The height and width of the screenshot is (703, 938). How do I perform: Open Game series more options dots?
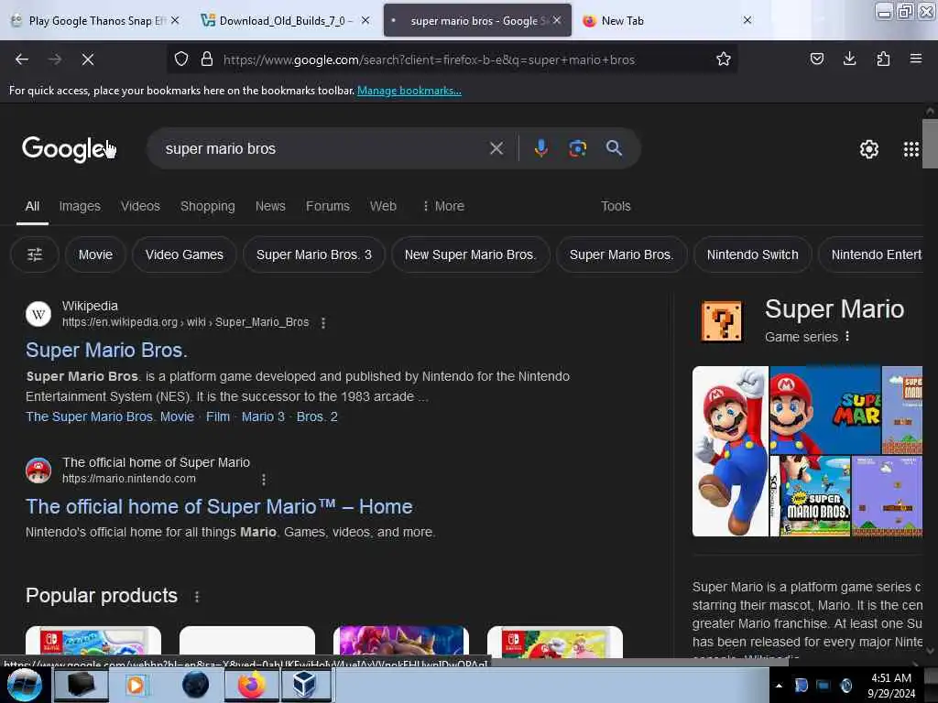tap(847, 337)
